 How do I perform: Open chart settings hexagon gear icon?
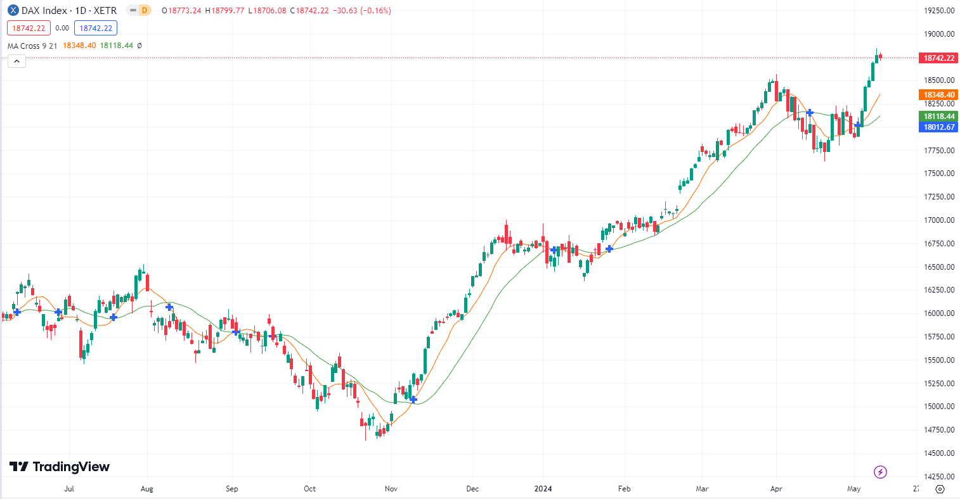tap(940, 489)
